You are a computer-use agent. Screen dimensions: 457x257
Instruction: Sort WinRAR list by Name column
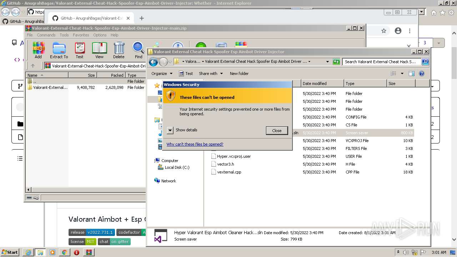coord(47,75)
